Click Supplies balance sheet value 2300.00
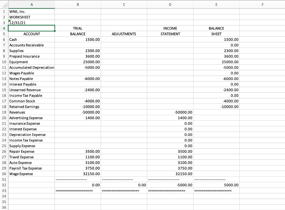 (x=216, y=51)
